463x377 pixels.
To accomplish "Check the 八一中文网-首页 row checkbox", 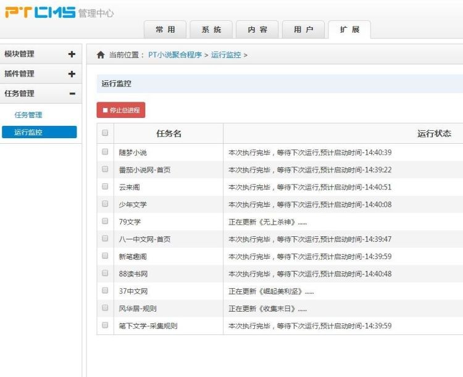I will (105, 238).
